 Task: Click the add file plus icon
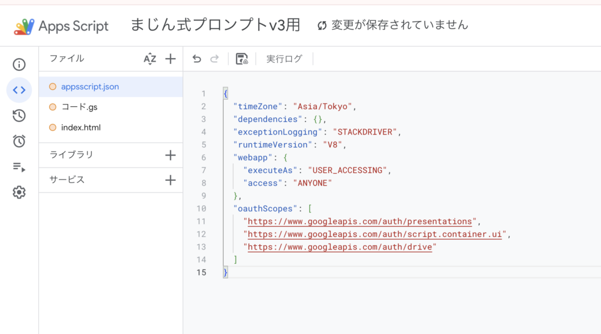(170, 59)
